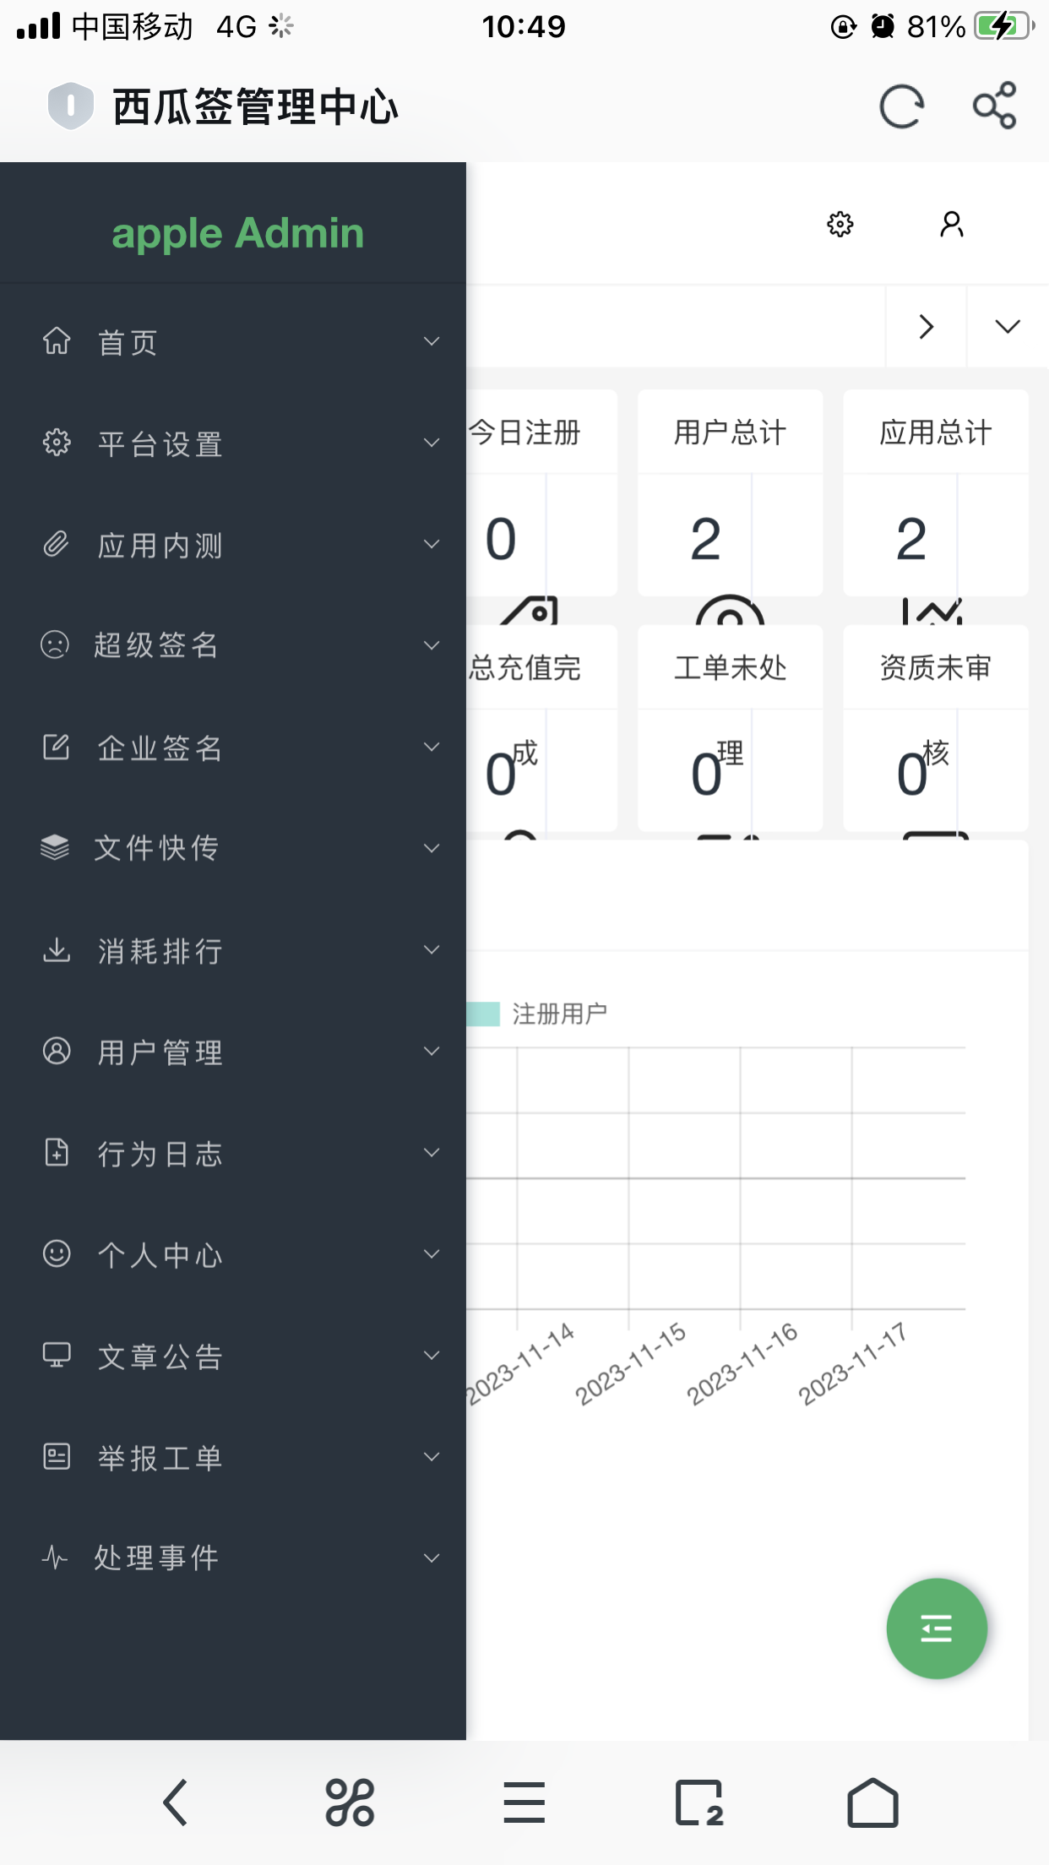
Task: Toggle the 注册用户 chart legend swatch
Action: [x=483, y=1014]
